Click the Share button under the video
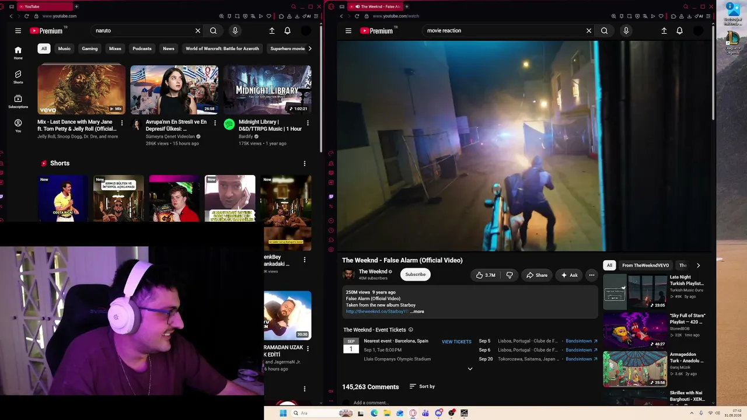 coord(537,275)
